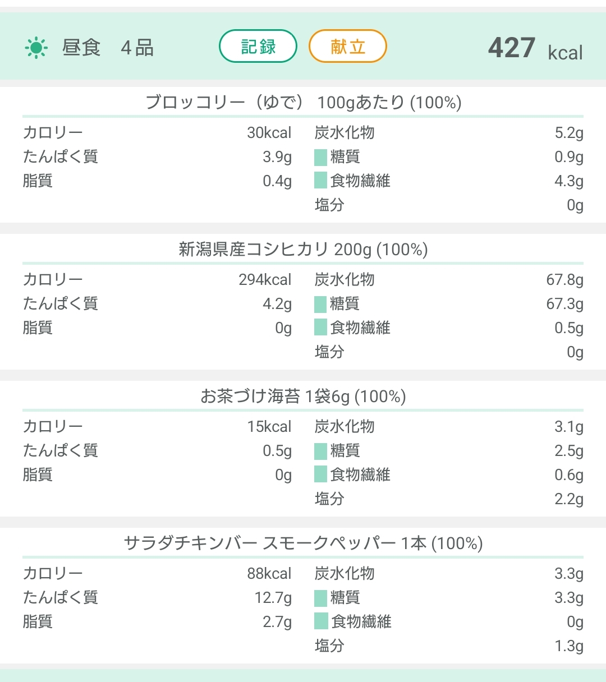Click green square beside 糖質 under コシヒカリ
This screenshot has height=682, width=606.
pos(320,304)
